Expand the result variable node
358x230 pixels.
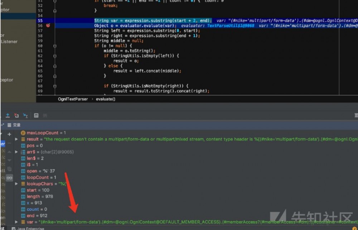pos(16,139)
